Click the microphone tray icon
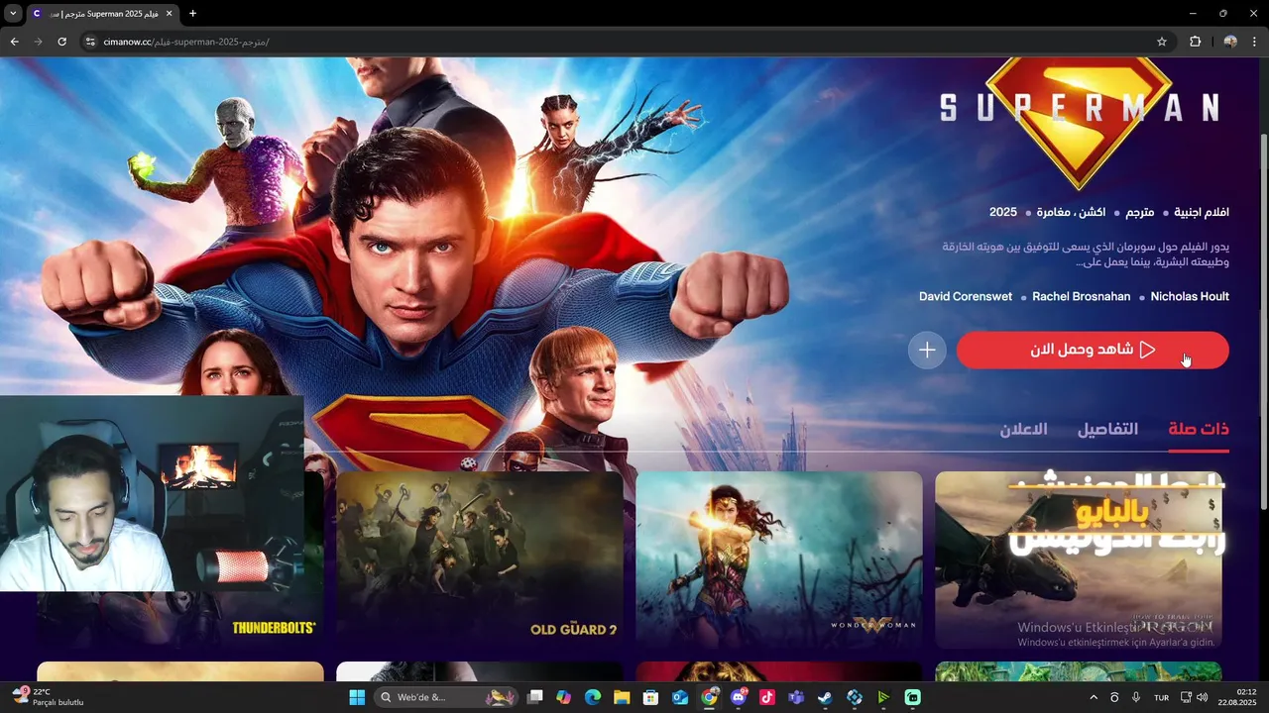 (1136, 697)
